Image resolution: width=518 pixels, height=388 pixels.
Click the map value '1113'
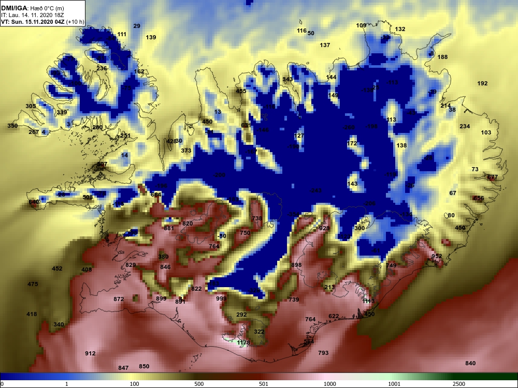pyautogui.click(x=369, y=301)
